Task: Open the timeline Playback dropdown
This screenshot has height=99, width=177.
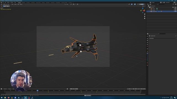Action: (5, 89)
